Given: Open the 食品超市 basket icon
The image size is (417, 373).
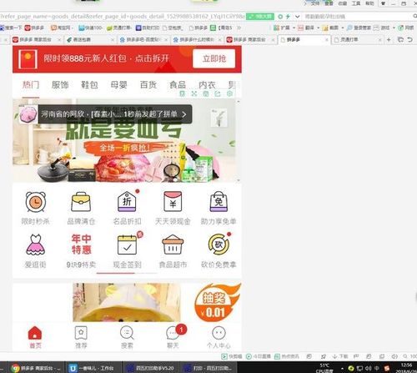Looking at the screenshot, I should tap(173, 244).
